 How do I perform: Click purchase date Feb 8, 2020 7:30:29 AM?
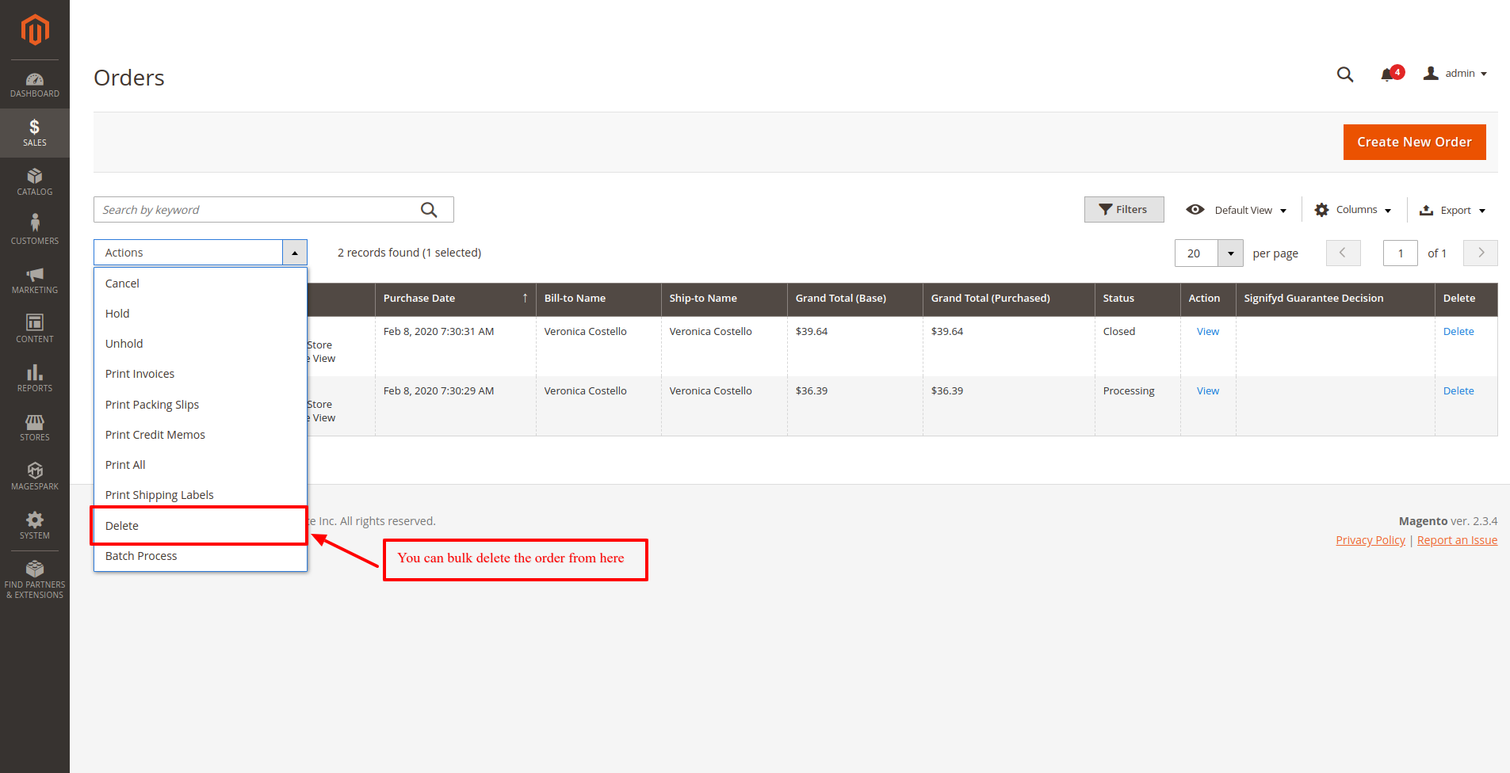click(438, 391)
